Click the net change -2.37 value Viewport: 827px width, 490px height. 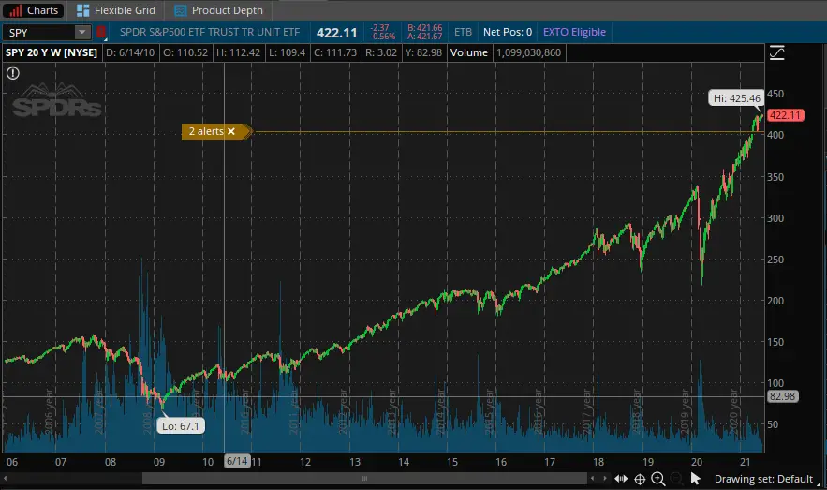(379, 28)
